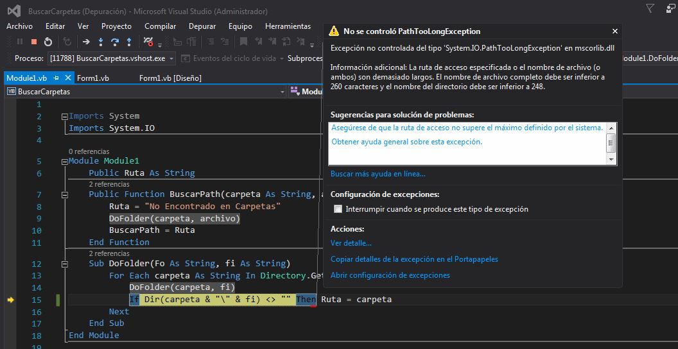Click the grayed-out refresh icon after Restart
Screen dimensions: 678x349
[x=67, y=42]
